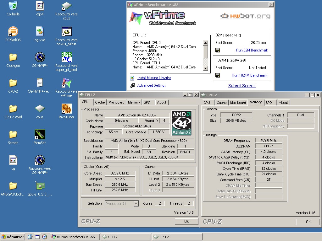Viewport: 322px width, 241px height.
Task: Launch the super_pi_mod shortcut icon
Action: click(x=66, y=57)
